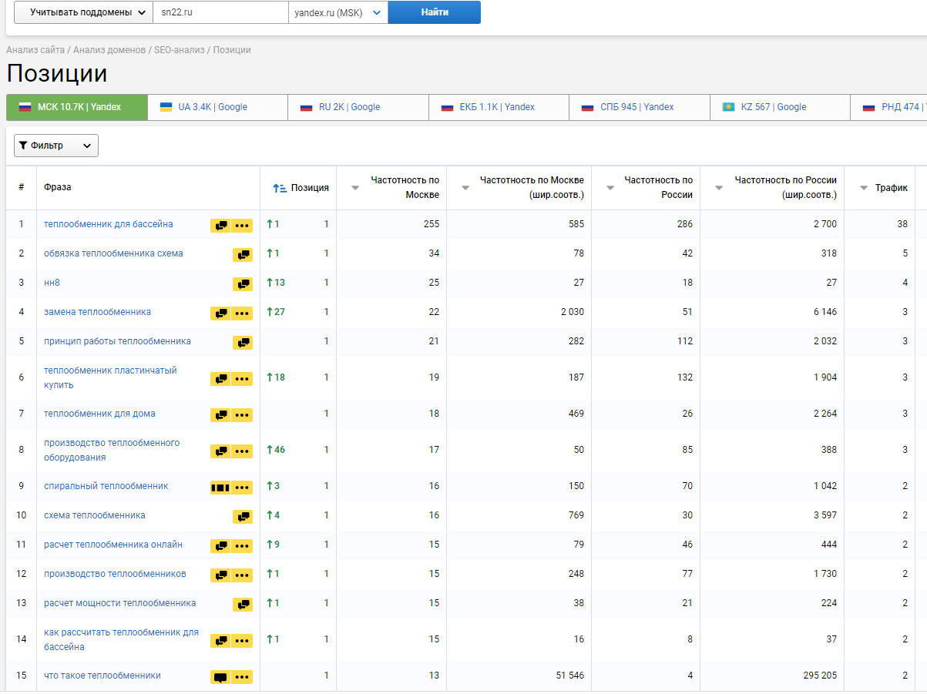
Task: Open chat icon for замена теплообменника
Action: (221, 313)
